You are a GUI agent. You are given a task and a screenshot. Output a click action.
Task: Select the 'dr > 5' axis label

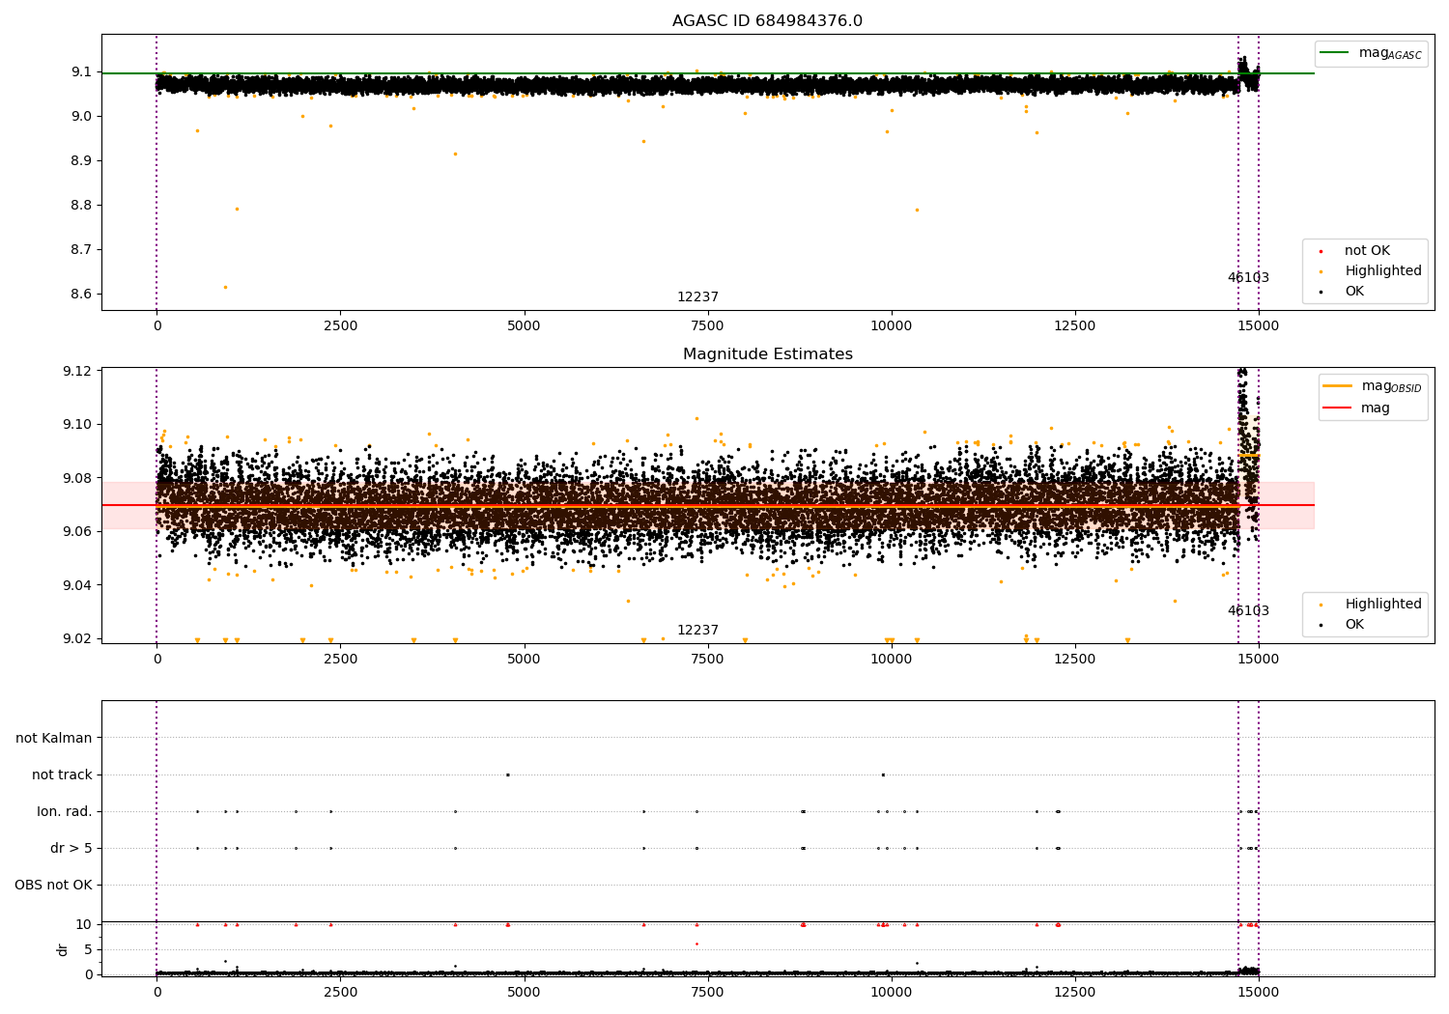pyautogui.click(x=71, y=848)
